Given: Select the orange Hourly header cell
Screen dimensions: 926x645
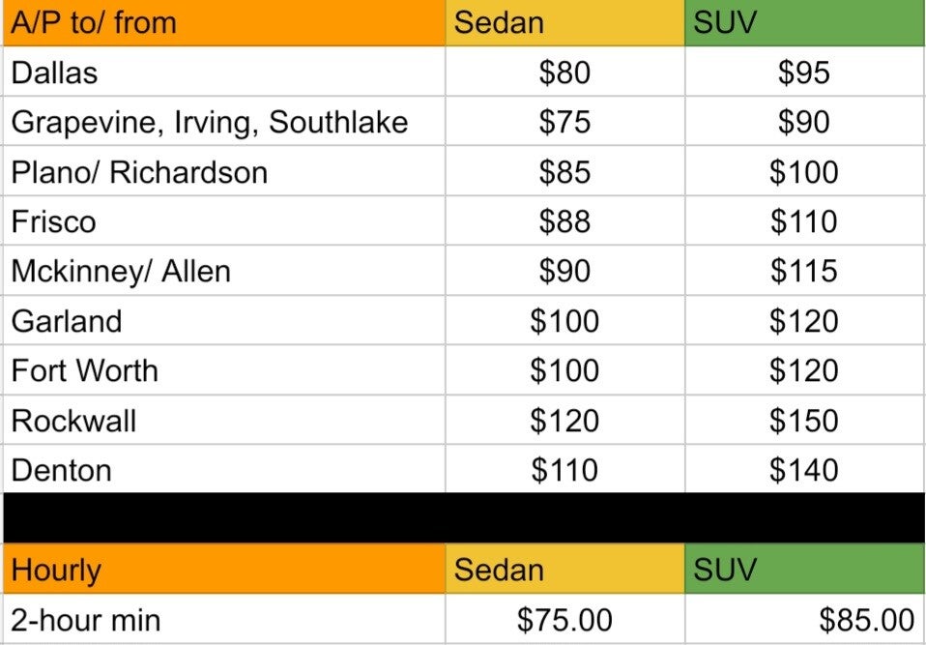Looking at the screenshot, I should click(x=222, y=570).
